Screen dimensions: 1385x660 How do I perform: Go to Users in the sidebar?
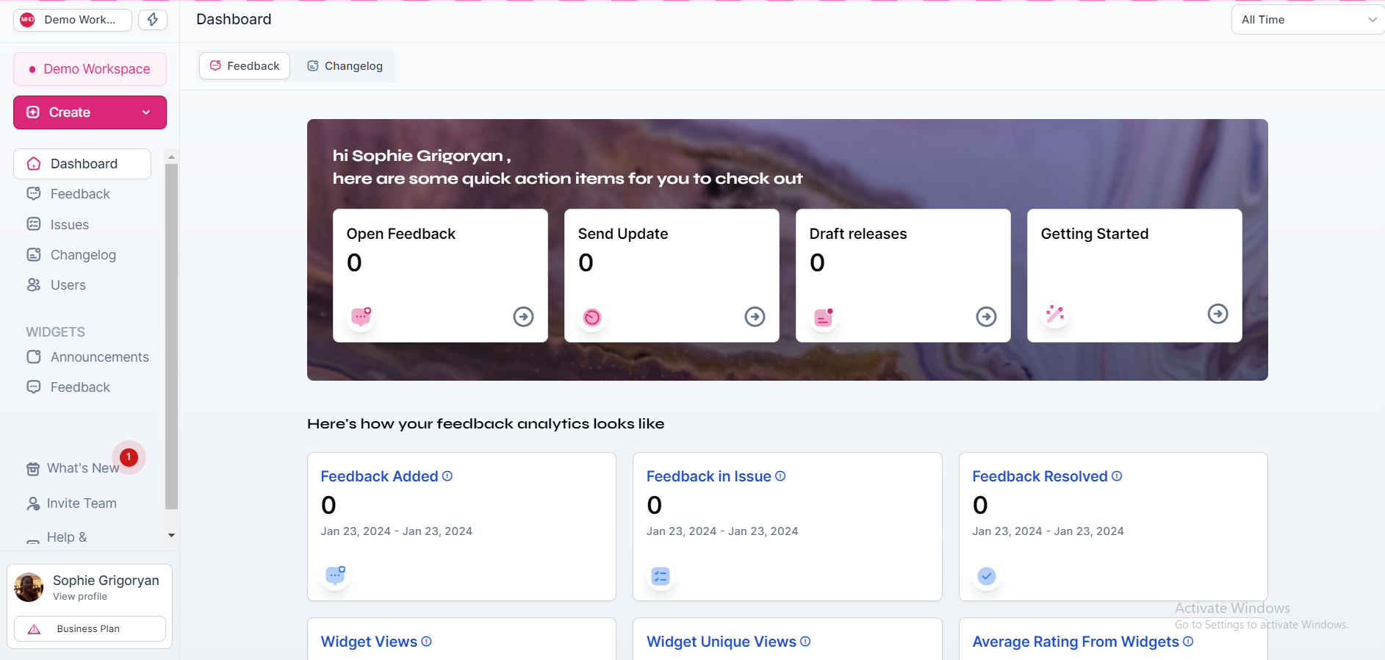click(x=68, y=285)
